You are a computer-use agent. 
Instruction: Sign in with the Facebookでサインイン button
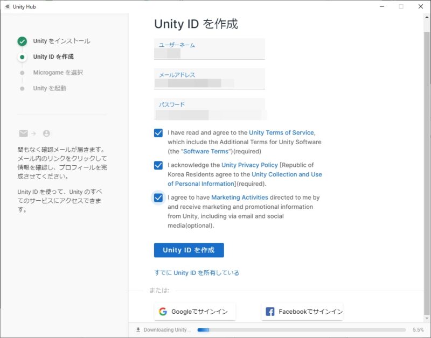coord(302,312)
